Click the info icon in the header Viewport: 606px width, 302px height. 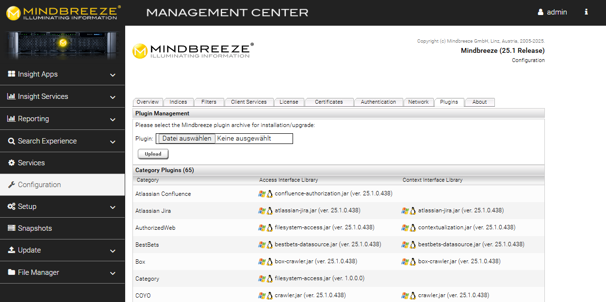pyautogui.click(x=586, y=12)
